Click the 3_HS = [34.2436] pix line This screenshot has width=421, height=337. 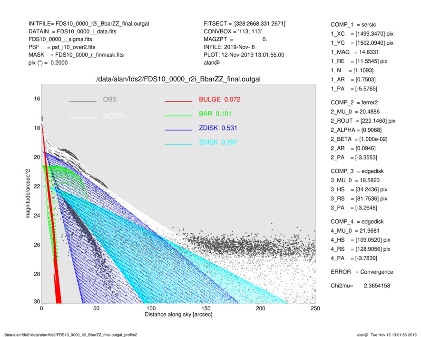(x=359, y=189)
